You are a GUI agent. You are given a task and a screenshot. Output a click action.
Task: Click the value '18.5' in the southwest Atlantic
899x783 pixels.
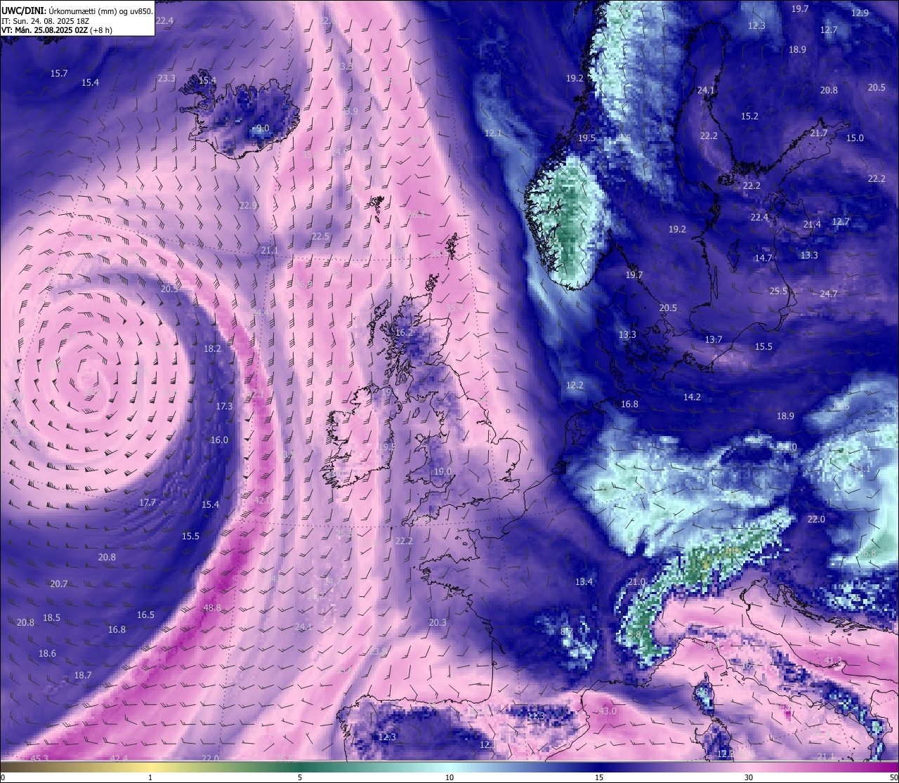(51, 617)
